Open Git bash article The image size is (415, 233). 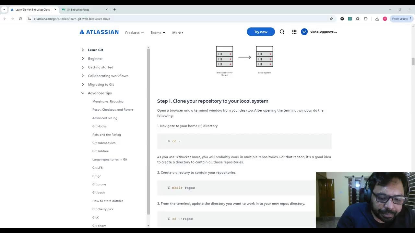[98, 193]
